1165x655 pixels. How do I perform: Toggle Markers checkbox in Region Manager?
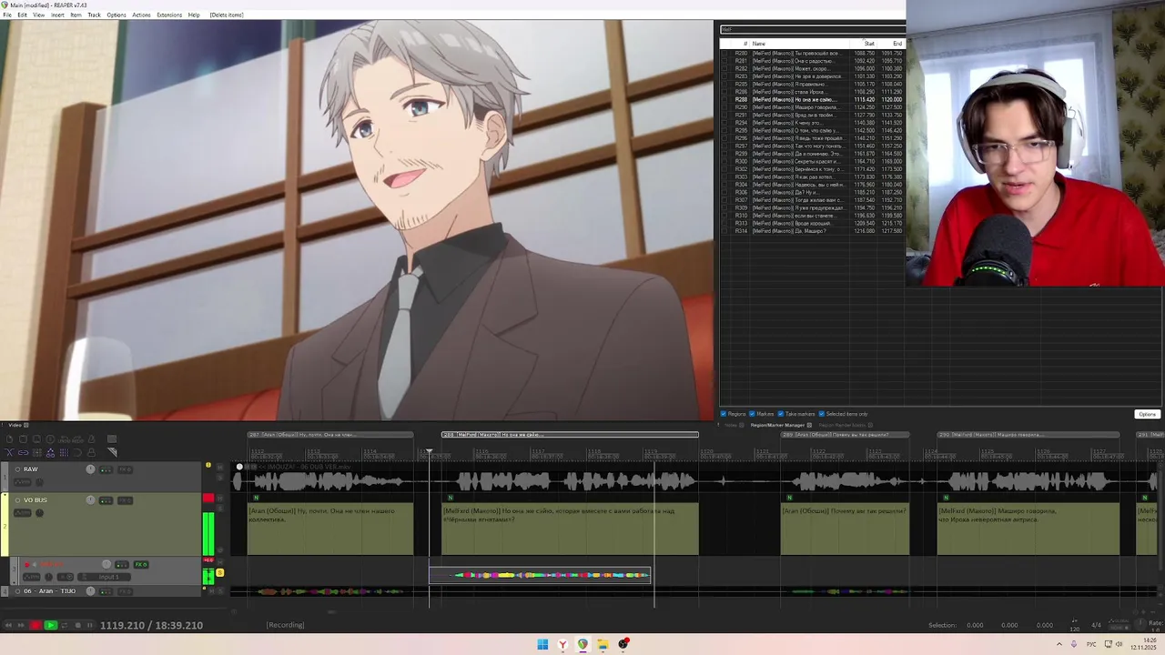point(752,414)
